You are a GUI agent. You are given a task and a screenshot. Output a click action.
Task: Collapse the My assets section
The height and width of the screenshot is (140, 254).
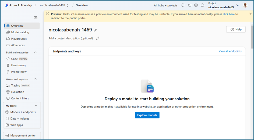[36, 106]
